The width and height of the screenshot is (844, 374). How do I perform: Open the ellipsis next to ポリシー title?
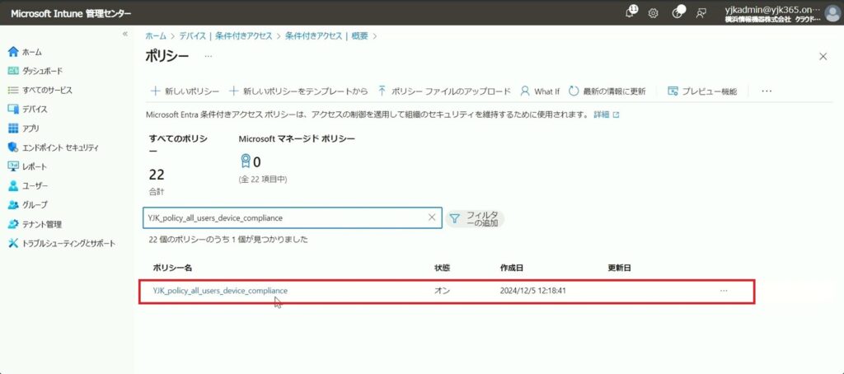point(209,56)
